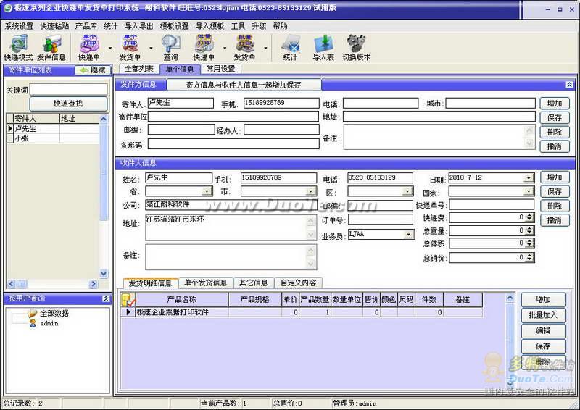Increase or decrease the 快递费 stepper
The width and height of the screenshot is (580, 410).
pyautogui.click(x=530, y=217)
